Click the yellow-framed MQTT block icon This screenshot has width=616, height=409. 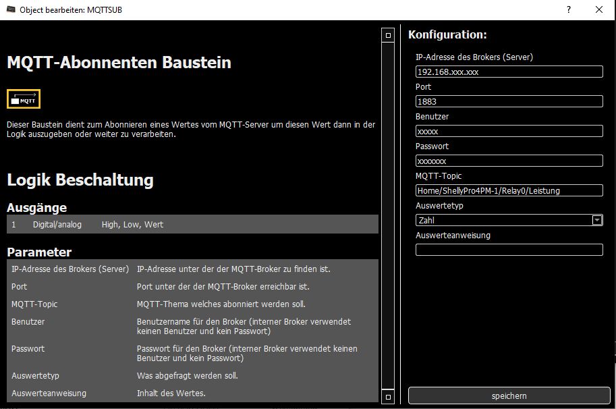tap(24, 99)
